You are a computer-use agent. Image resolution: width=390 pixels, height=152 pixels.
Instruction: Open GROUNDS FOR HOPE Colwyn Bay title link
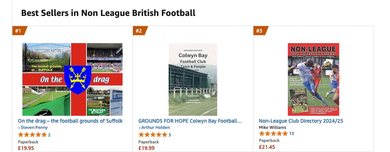click(x=190, y=121)
